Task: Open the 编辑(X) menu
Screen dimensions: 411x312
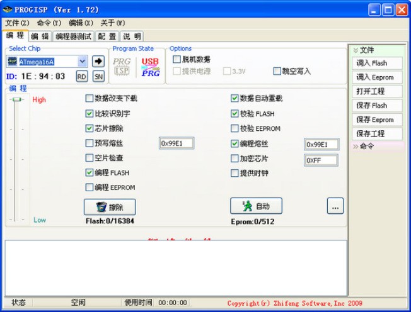Action: point(81,23)
